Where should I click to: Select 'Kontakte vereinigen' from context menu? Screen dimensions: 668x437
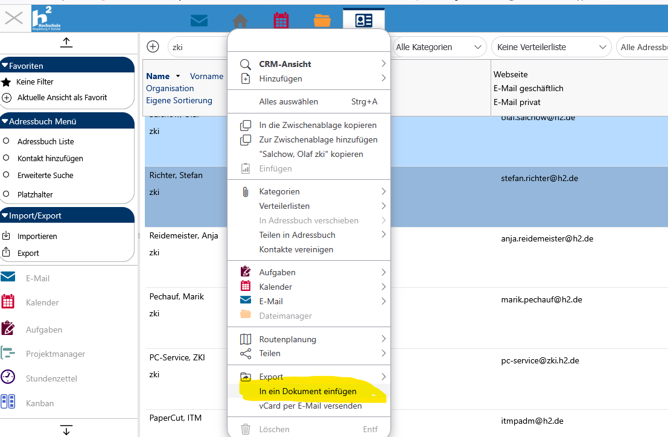coord(296,249)
